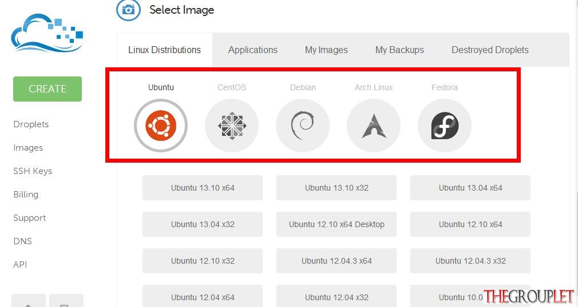Pick the Ubuntu 12.10 x64 non-Desktop image

470,224
